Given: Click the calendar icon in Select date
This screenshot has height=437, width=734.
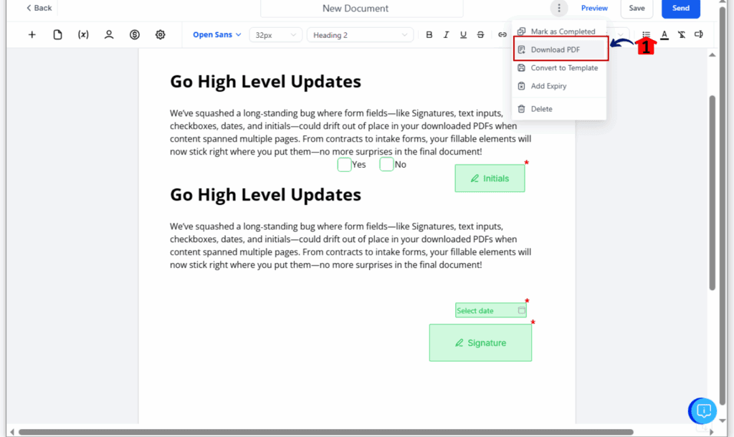Looking at the screenshot, I should (x=522, y=310).
